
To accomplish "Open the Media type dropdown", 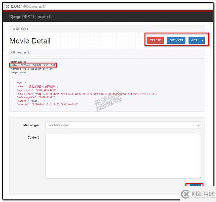I will 123,125.
